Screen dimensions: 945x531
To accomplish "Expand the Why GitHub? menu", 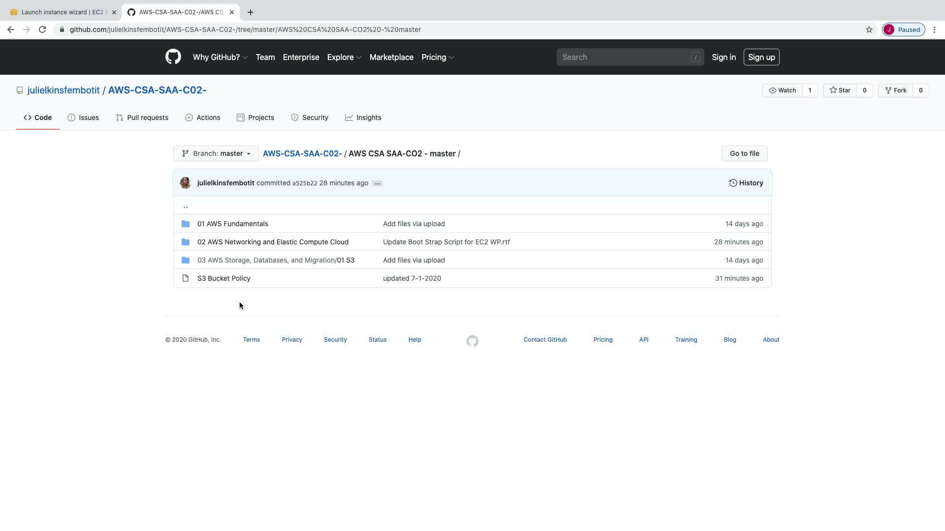I will (220, 57).
